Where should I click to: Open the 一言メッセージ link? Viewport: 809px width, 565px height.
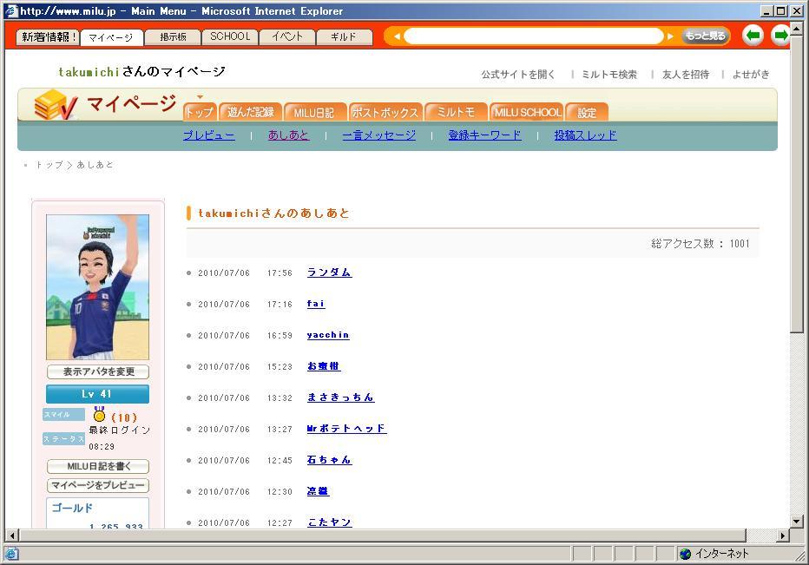[378, 135]
